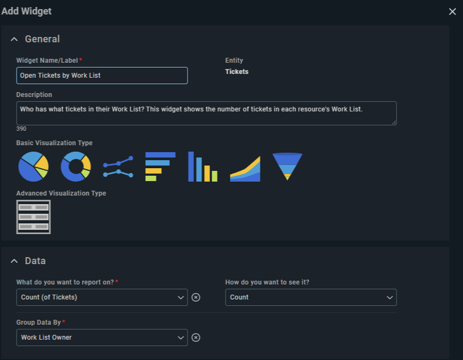Click into the Description text area

(x=206, y=114)
